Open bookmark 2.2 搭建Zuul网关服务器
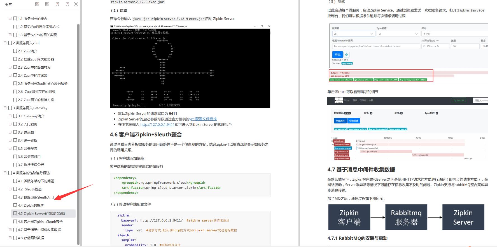 36,59
